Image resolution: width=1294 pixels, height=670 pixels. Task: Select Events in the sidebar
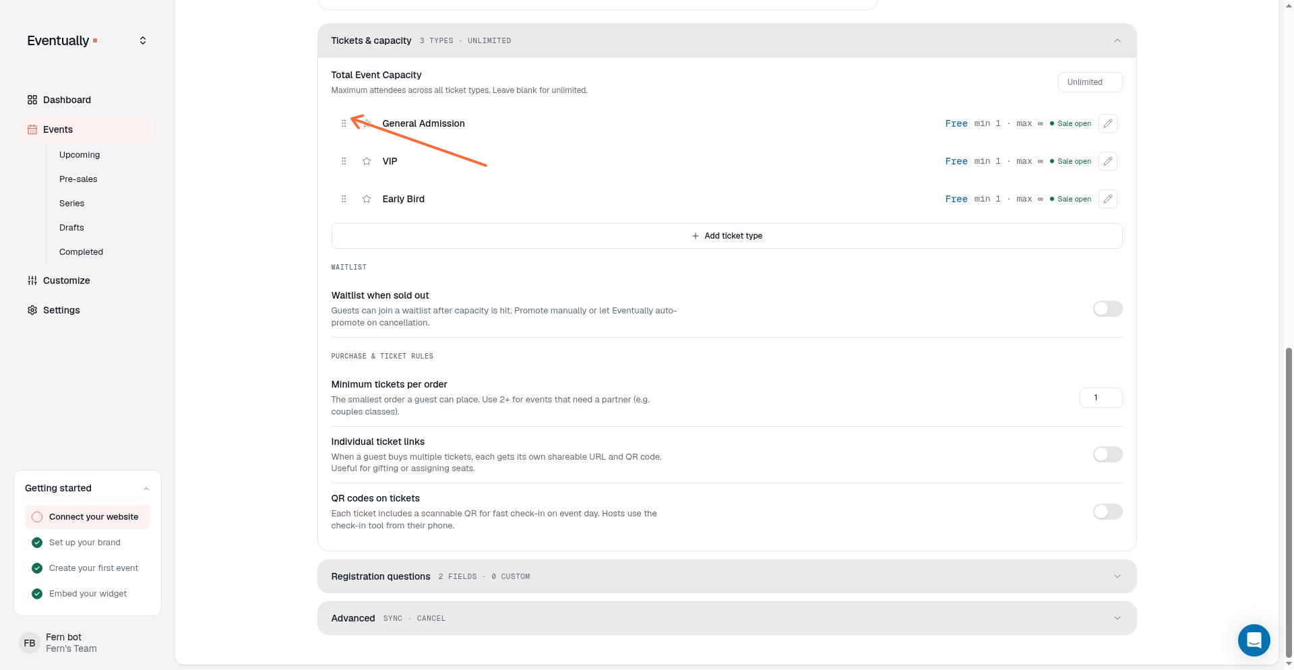click(x=87, y=129)
